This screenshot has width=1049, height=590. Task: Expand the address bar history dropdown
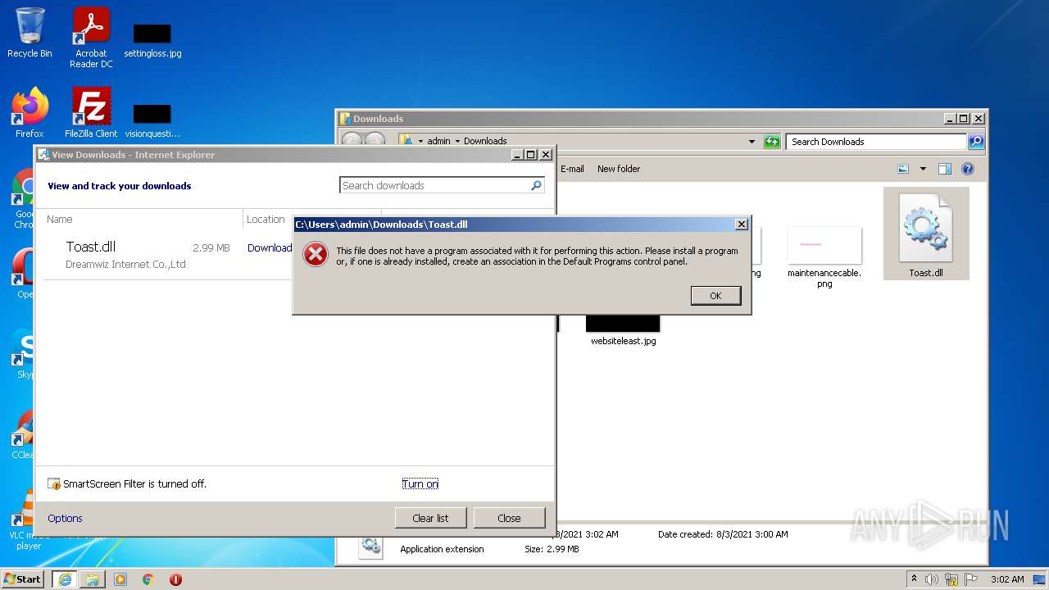[752, 142]
